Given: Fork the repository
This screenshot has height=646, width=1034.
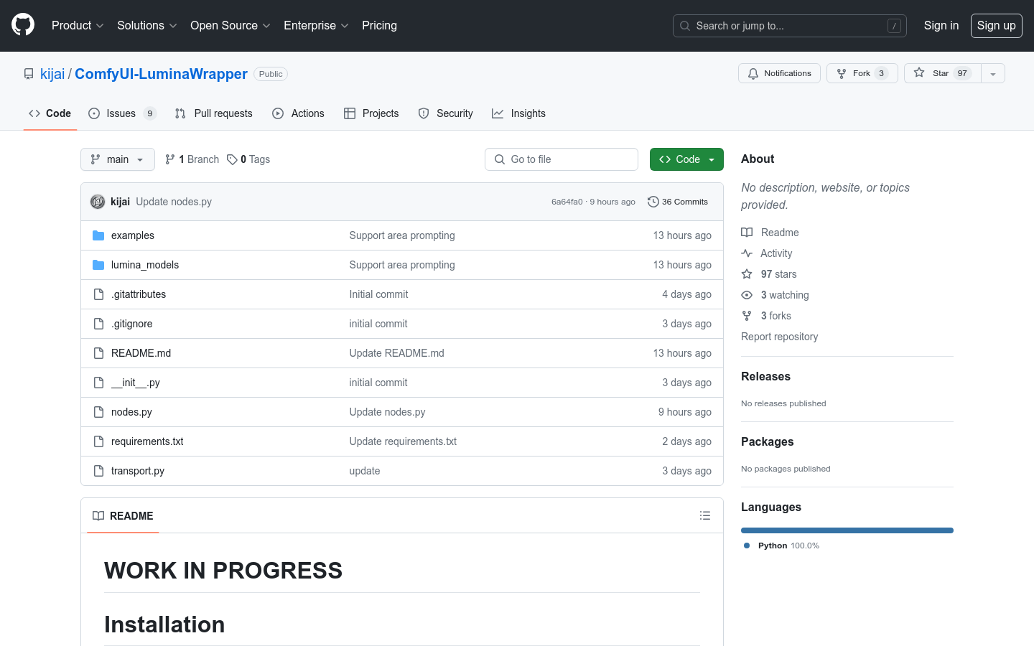Looking at the screenshot, I should click(x=862, y=73).
